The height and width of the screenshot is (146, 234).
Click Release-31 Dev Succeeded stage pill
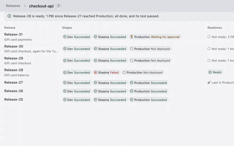[77, 37]
